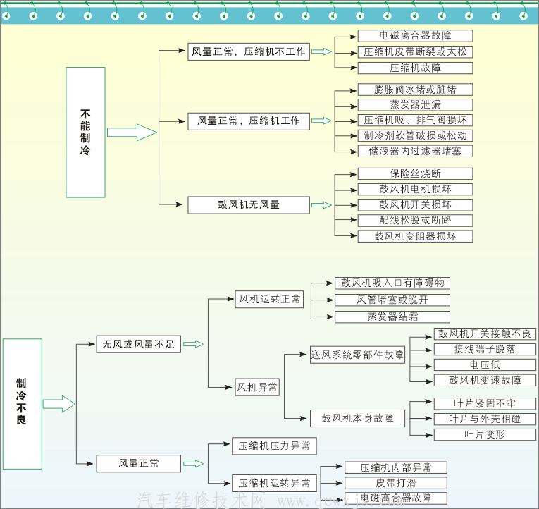Click the hollow arrow after 风量正常，压缩机不工作
Image resolution: width=539 pixels, height=509 pixels.
tap(321, 51)
